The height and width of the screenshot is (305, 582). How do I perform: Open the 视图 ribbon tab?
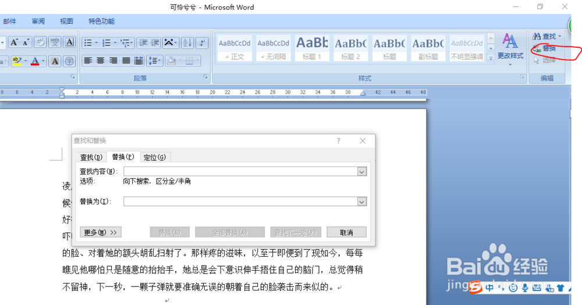[x=66, y=21]
